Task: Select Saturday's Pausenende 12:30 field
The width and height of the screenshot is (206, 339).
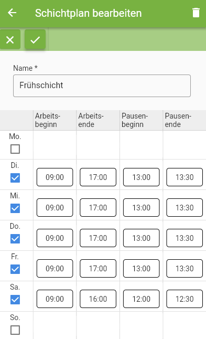Action: [x=185, y=299]
